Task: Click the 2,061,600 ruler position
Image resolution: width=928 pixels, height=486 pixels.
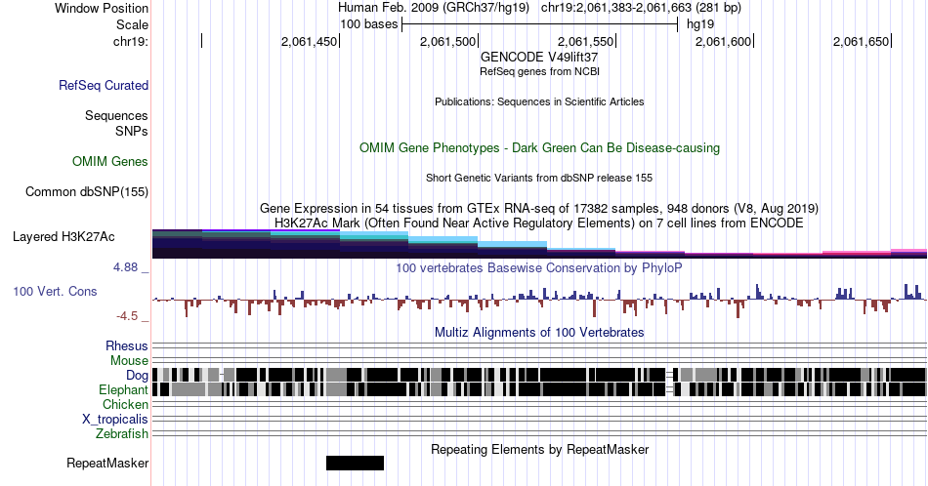Action: (x=723, y=41)
